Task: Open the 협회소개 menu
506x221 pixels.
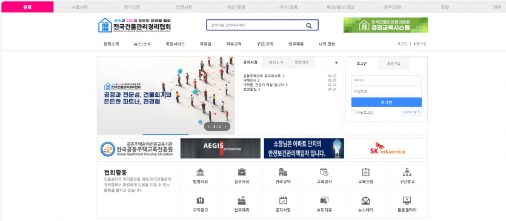Action: 112,44
